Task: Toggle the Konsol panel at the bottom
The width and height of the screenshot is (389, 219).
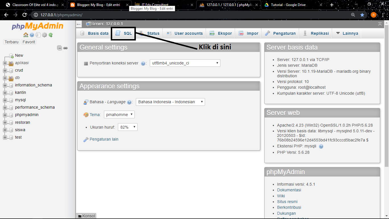Action: coord(86,216)
